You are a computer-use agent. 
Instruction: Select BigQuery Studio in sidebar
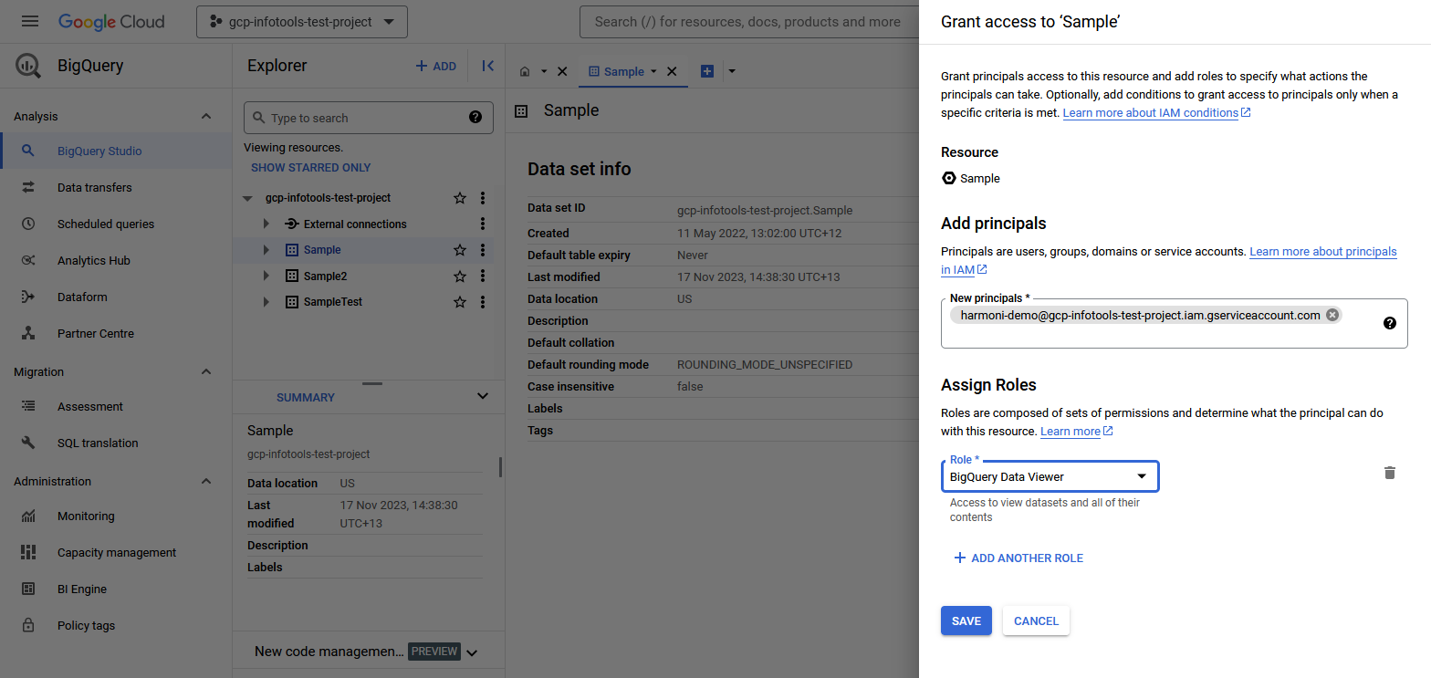116,151
